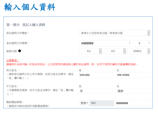158x113 pixels.
Task: Click the check digit field in brackets
Action: [x=139, y=43]
